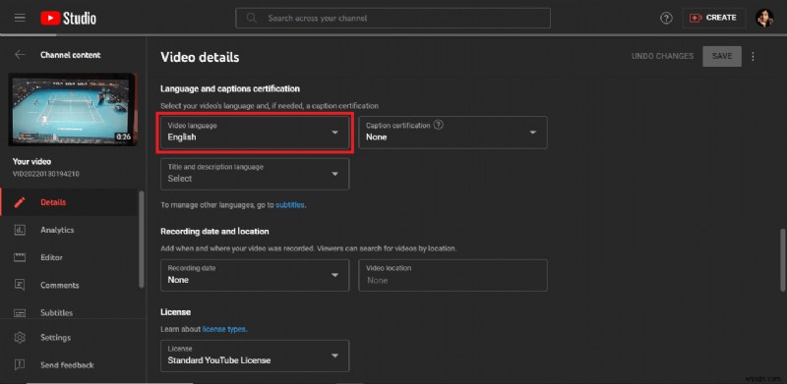Image resolution: width=787 pixels, height=384 pixels.
Task: Click the Subtitles icon in the sidebar
Action: pyautogui.click(x=20, y=313)
